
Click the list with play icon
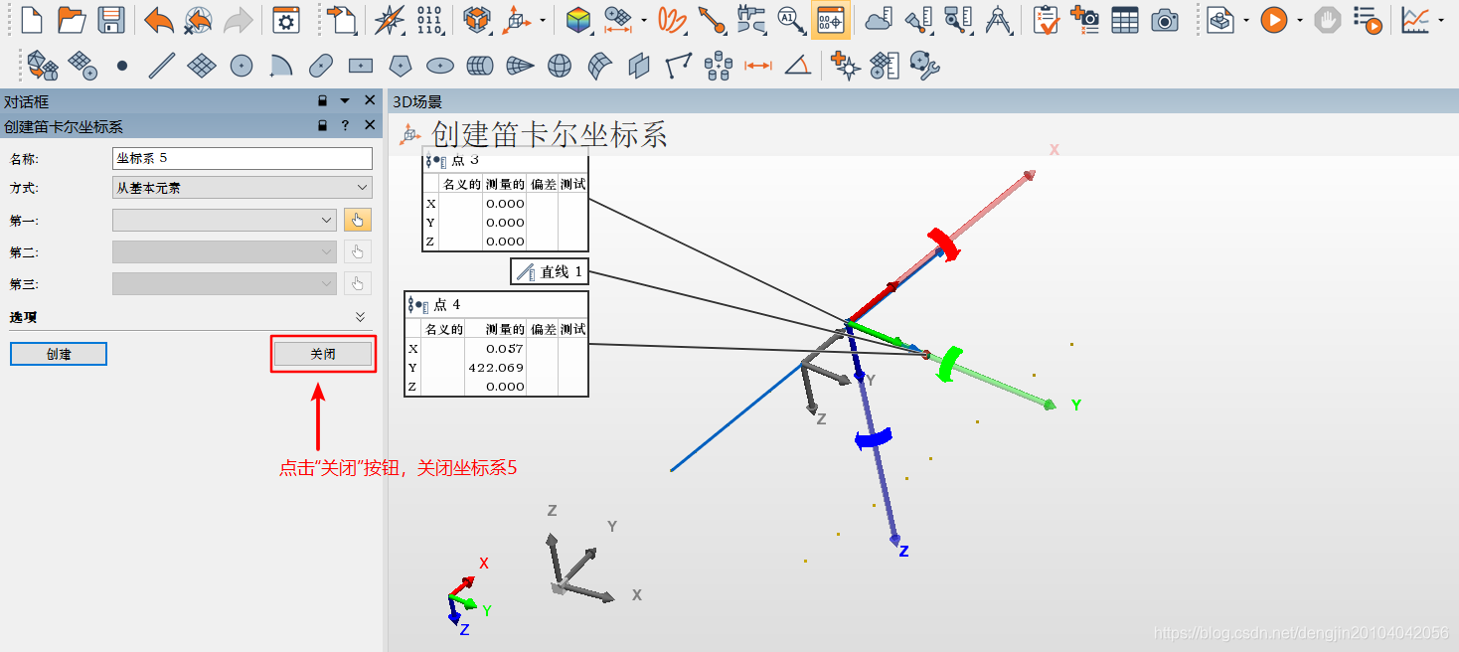coord(1368,19)
